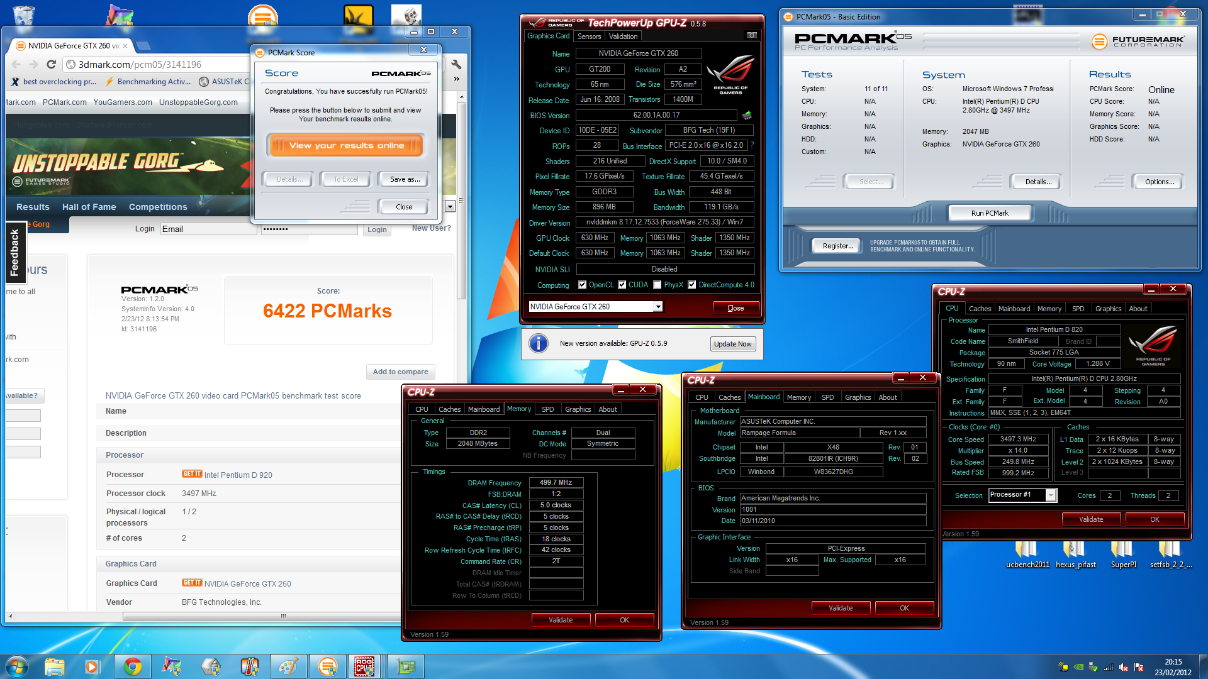Click the GET IT badge beside Intel Pentium D 920
Screen dimensions: 1208x679
pyautogui.click(x=192, y=474)
